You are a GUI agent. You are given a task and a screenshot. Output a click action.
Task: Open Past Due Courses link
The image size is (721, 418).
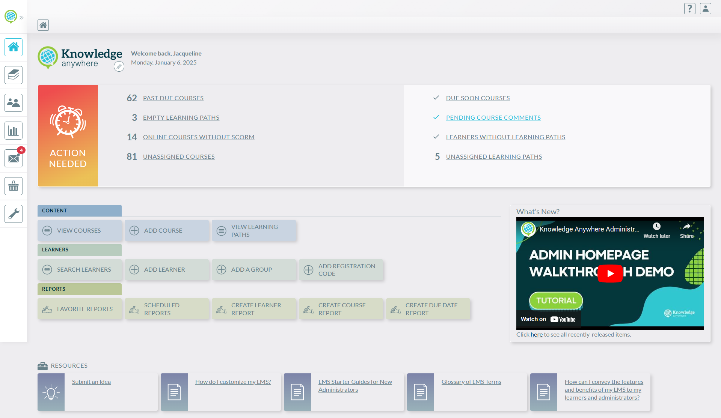173,98
